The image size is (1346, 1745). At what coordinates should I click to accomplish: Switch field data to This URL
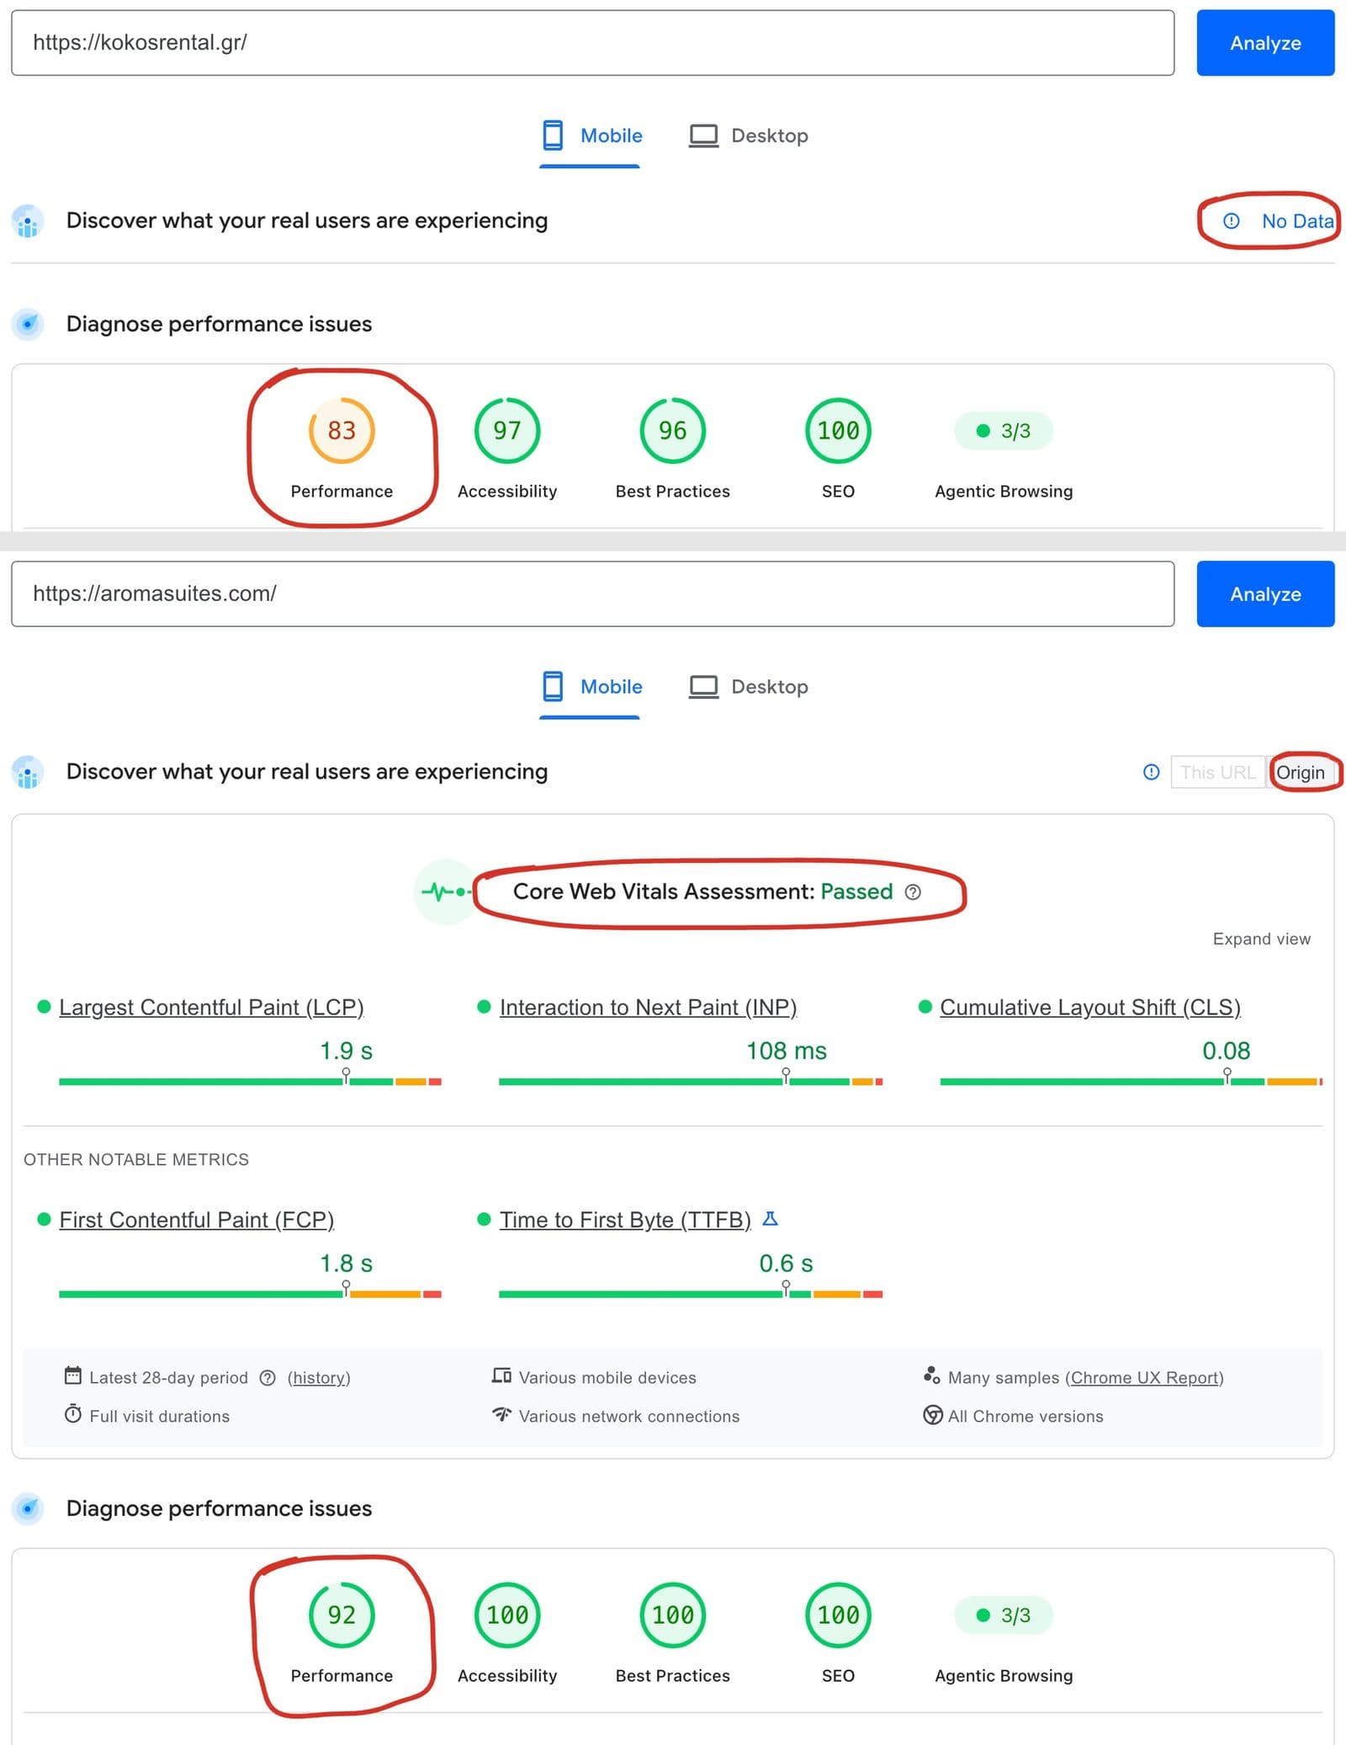point(1217,772)
